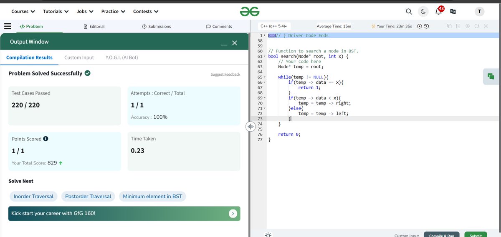Click Problem Solved Successfully heading
Viewport: 501px width, 237px height.
point(45,73)
